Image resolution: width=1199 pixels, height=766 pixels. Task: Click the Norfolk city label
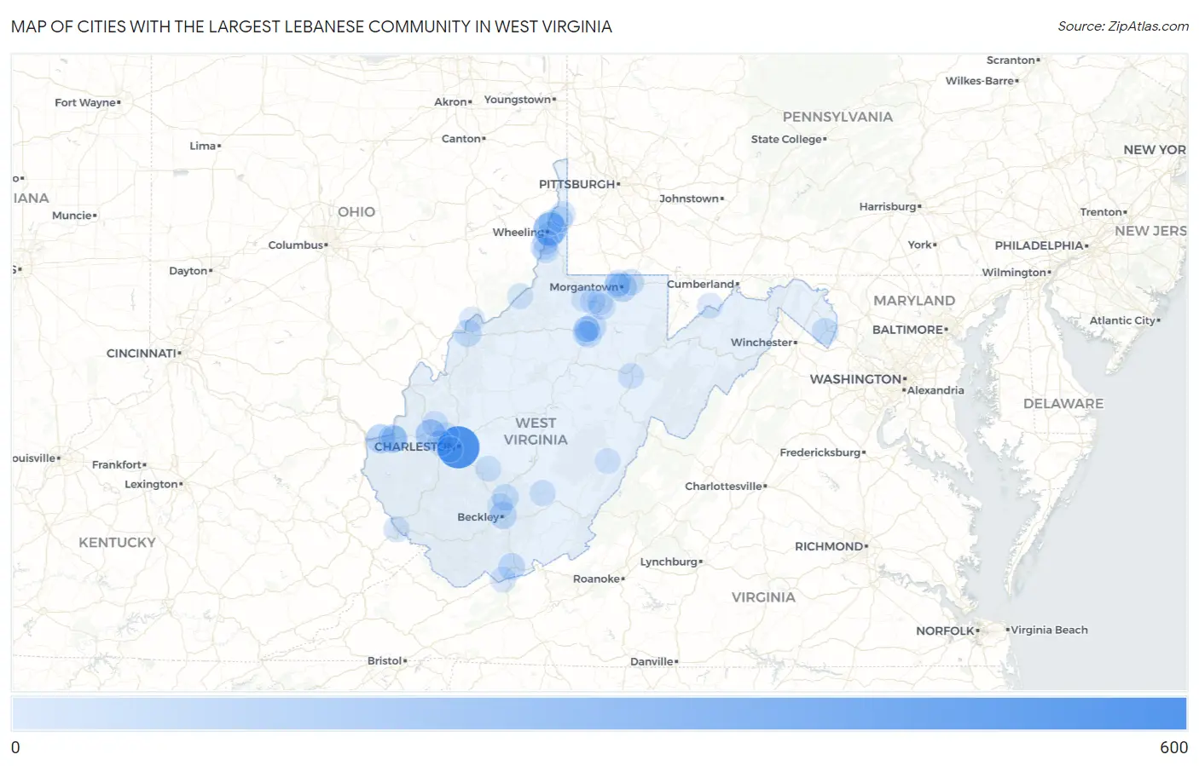coord(945,631)
